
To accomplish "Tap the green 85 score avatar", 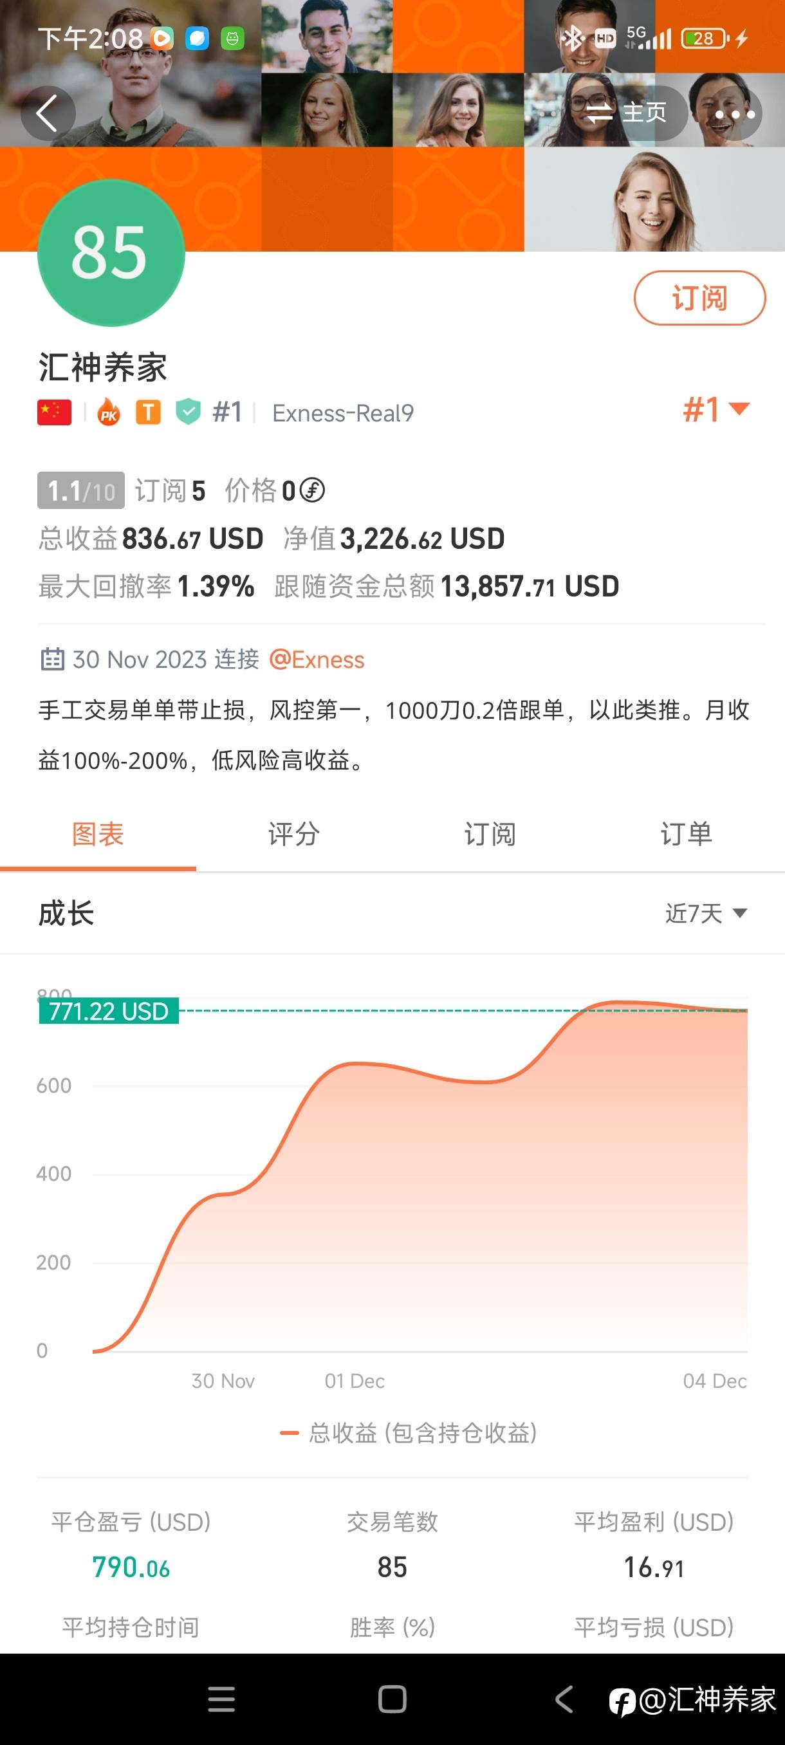I will (111, 254).
